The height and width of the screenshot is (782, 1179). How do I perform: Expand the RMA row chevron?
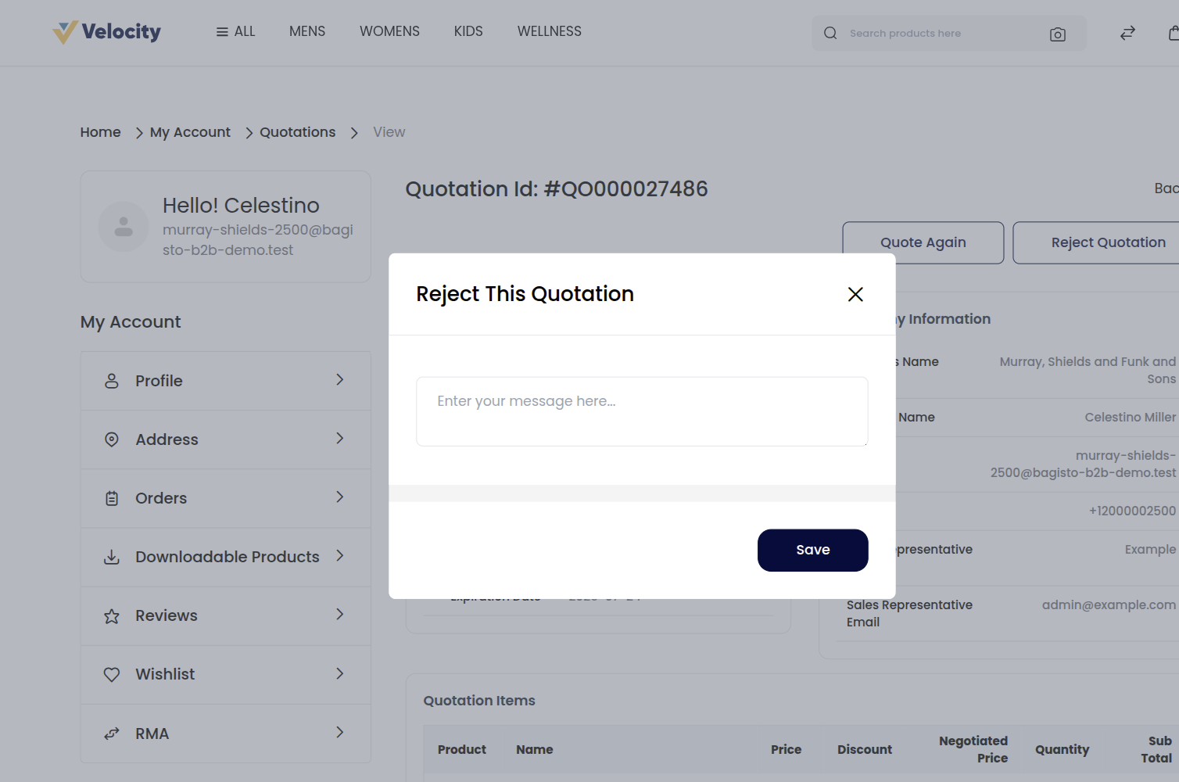340,732
